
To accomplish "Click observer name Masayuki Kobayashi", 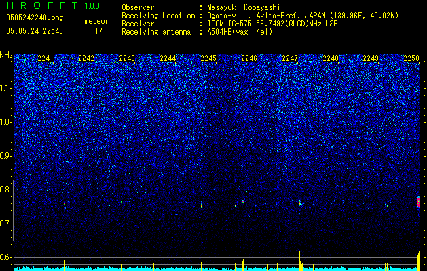I will [x=243, y=7].
